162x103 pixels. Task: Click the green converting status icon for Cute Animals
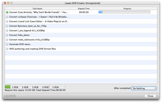pos(7,12)
